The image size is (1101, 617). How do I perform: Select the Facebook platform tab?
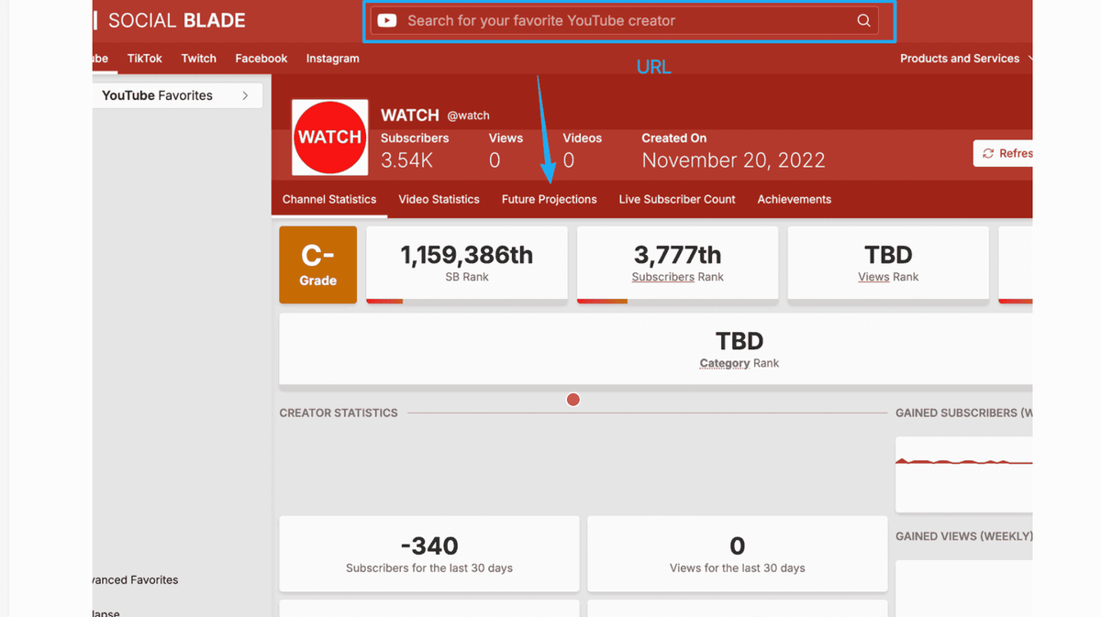261,58
